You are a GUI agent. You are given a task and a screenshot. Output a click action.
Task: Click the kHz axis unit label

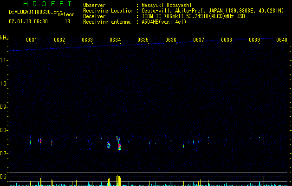(x=4, y=38)
